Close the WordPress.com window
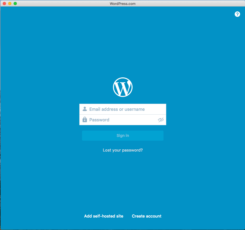The image size is (245, 230). (x=4, y=4)
